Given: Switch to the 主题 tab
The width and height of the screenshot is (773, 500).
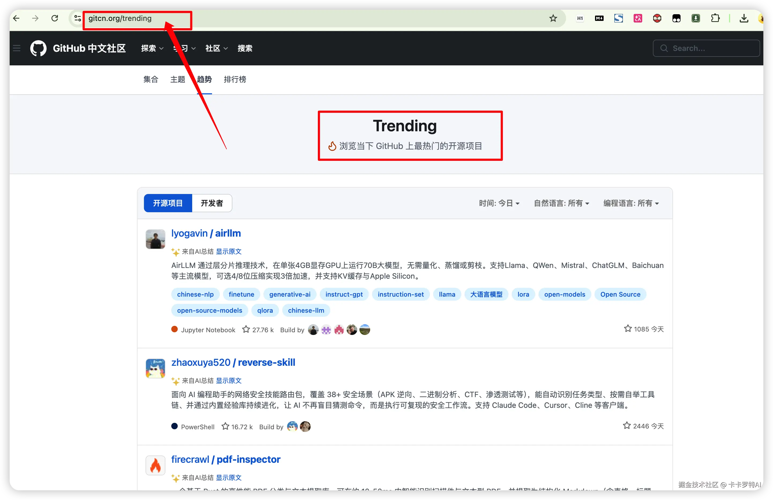Looking at the screenshot, I should (178, 80).
